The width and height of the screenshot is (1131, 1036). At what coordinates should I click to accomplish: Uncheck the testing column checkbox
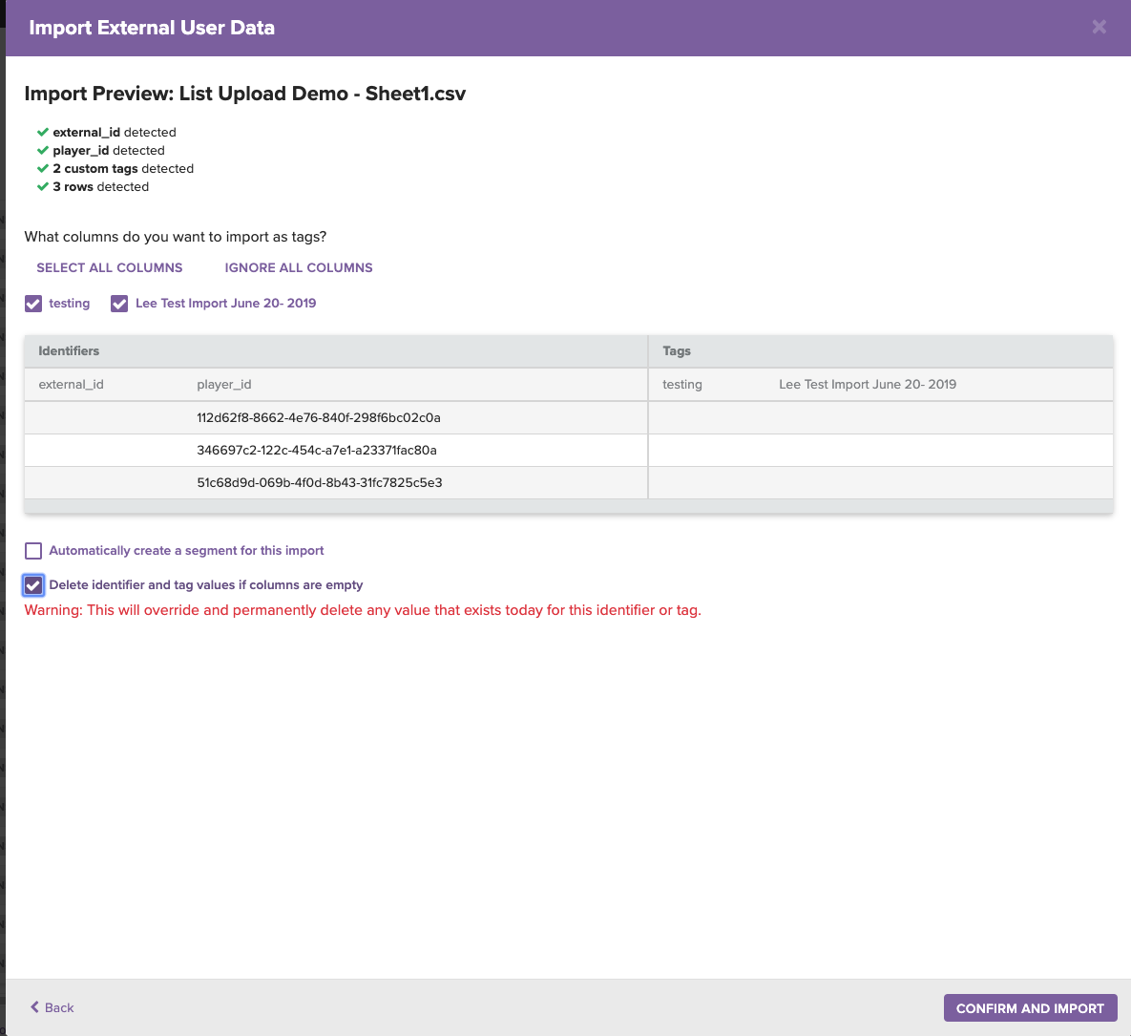(33, 304)
